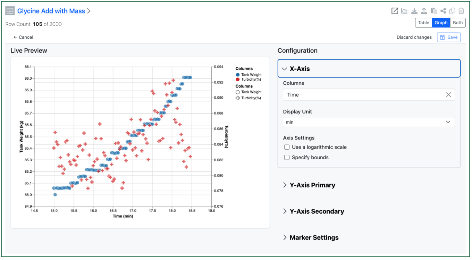This screenshot has width=472, height=260.
Task: Click Discard changes
Action: tap(414, 37)
